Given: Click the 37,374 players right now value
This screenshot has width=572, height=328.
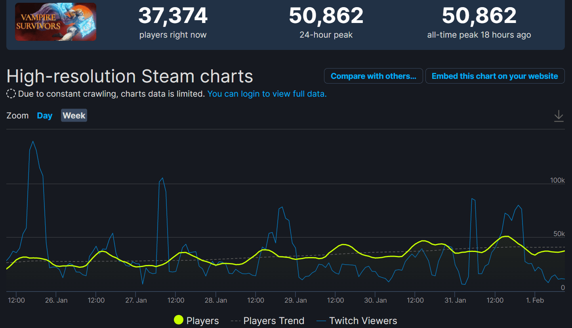Looking at the screenshot, I should tap(173, 16).
